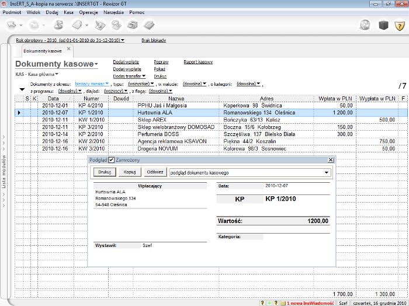Click the Drukuj link above the table
This screenshot has height=306, width=409.
[x=160, y=76]
